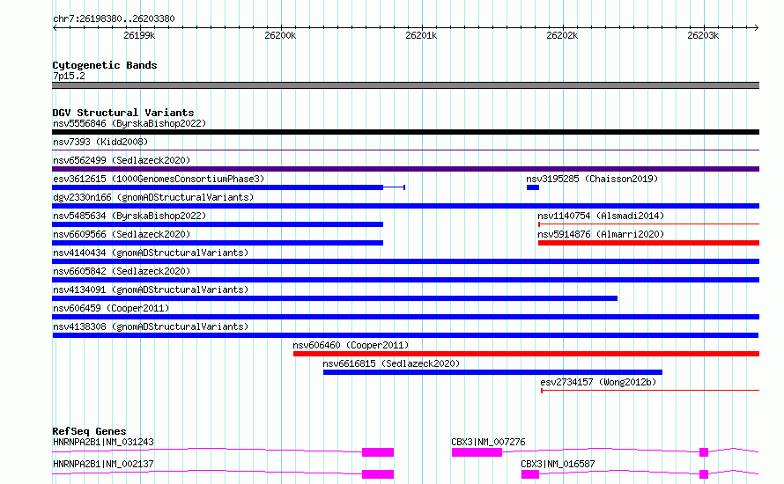
Task: Click the blue nsv606459 variant bar
Action: [405, 317]
